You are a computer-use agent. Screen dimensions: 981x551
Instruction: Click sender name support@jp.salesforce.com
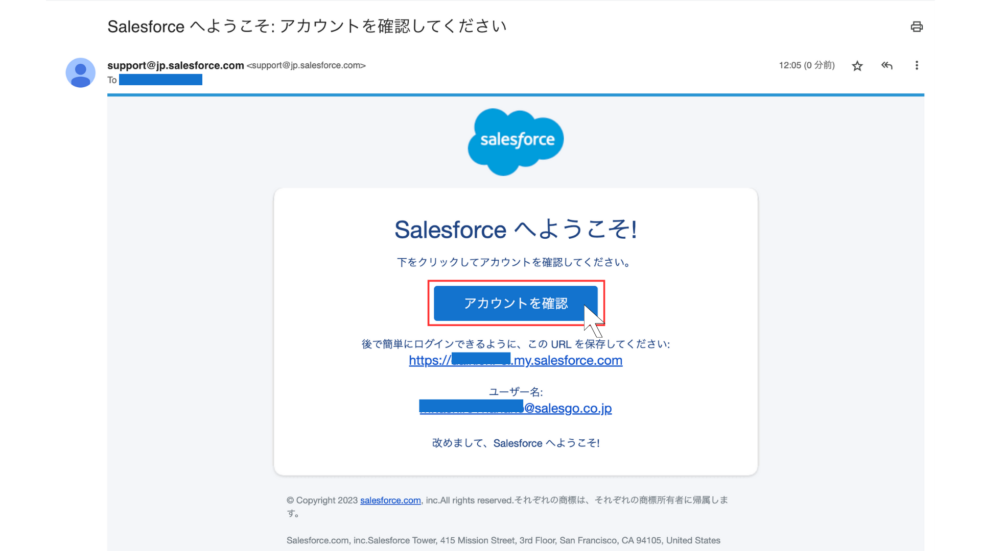[x=175, y=65]
